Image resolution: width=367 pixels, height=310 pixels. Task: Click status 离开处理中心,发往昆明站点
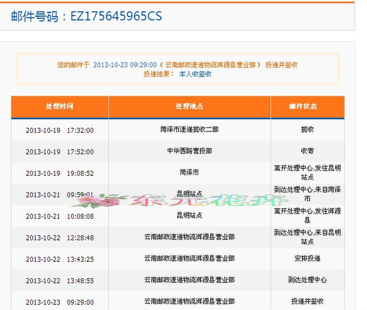(x=307, y=172)
